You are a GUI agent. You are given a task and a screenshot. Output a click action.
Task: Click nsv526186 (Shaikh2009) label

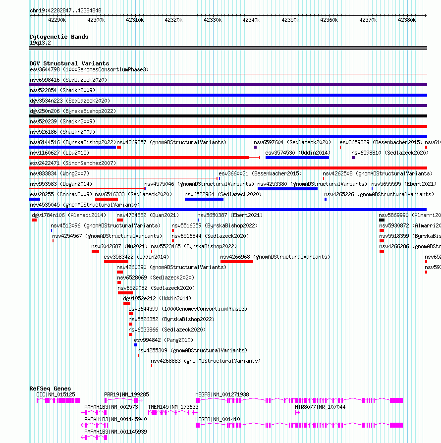coord(62,132)
